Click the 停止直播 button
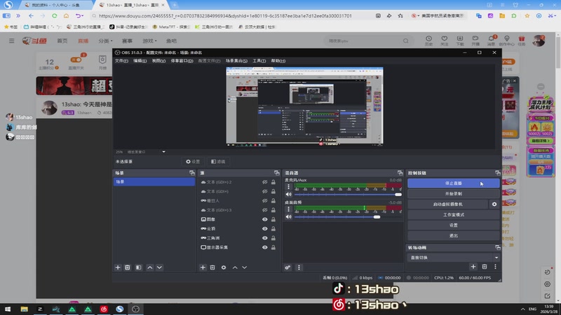Screen dimensions: 561x315 pyautogui.click(x=453, y=183)
